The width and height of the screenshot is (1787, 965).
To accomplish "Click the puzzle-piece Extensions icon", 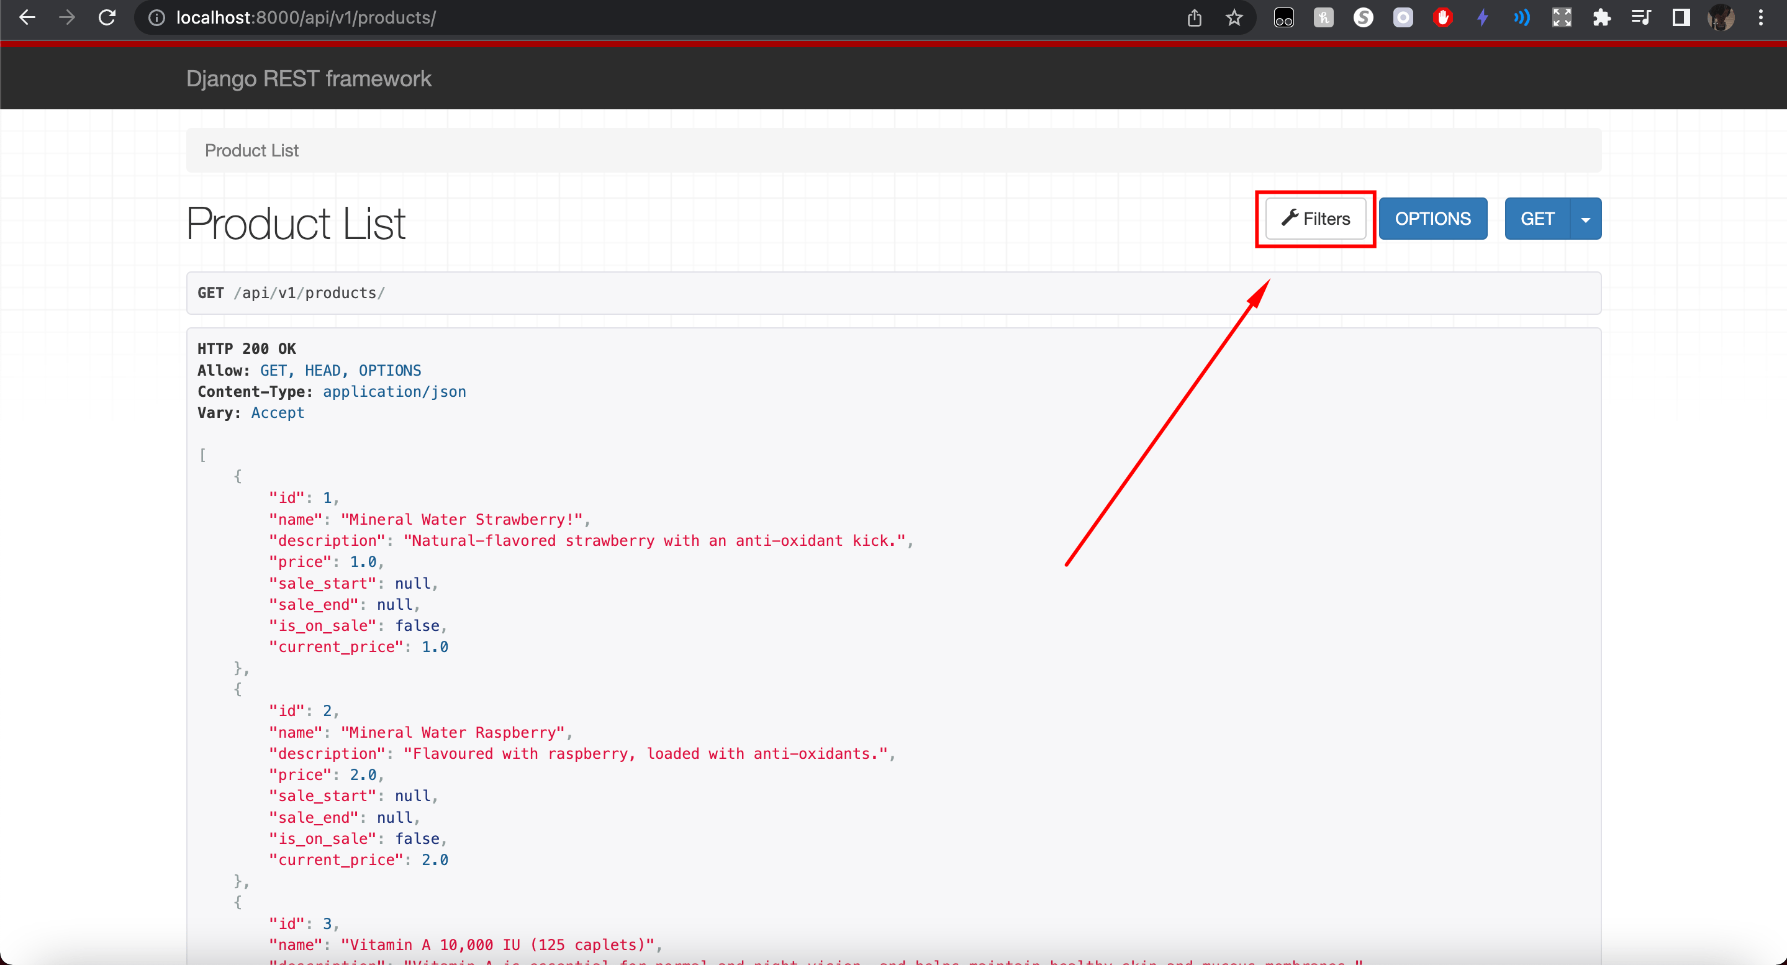I will click(1602, 18).
